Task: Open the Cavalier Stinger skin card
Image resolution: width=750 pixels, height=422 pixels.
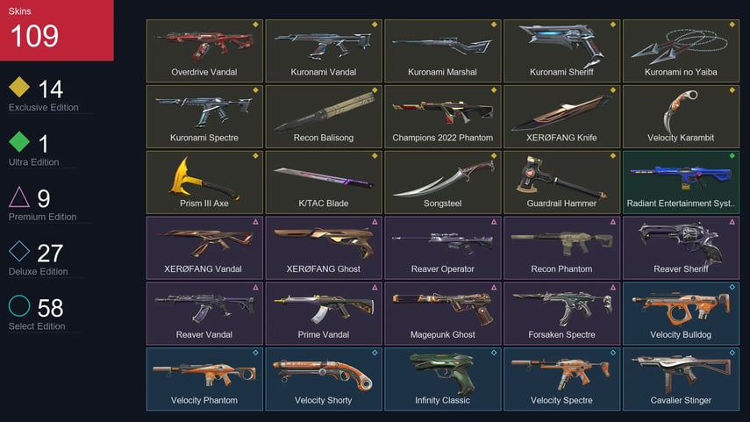Action: tap(681, 379)
